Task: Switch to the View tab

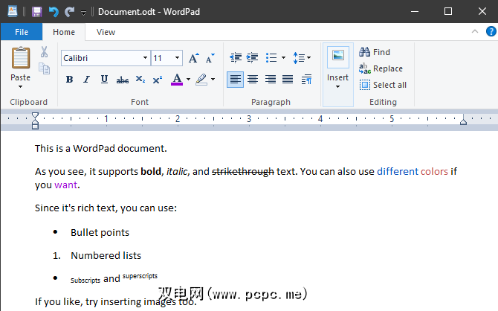Action: [106, 32]
